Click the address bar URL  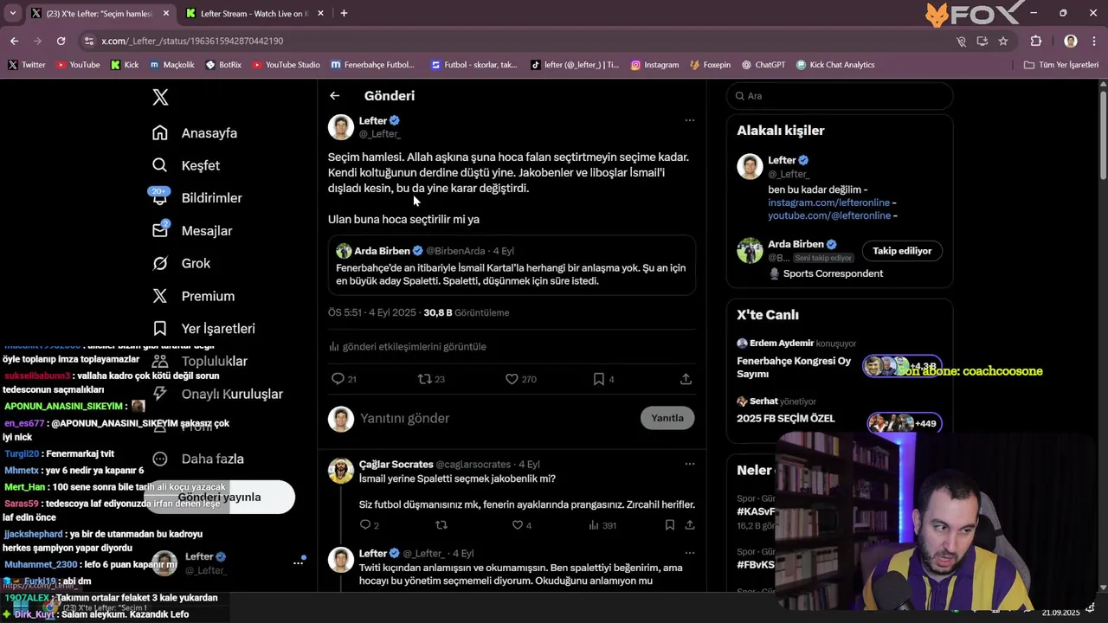192,41
